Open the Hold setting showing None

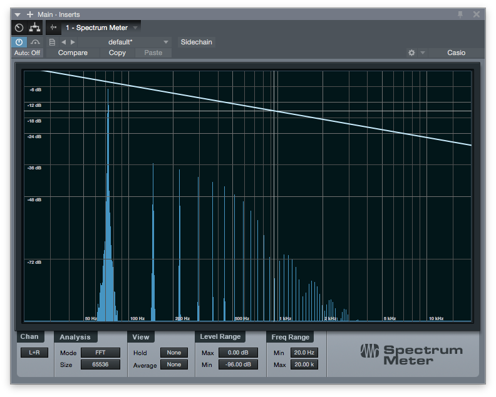click(173, 353)
